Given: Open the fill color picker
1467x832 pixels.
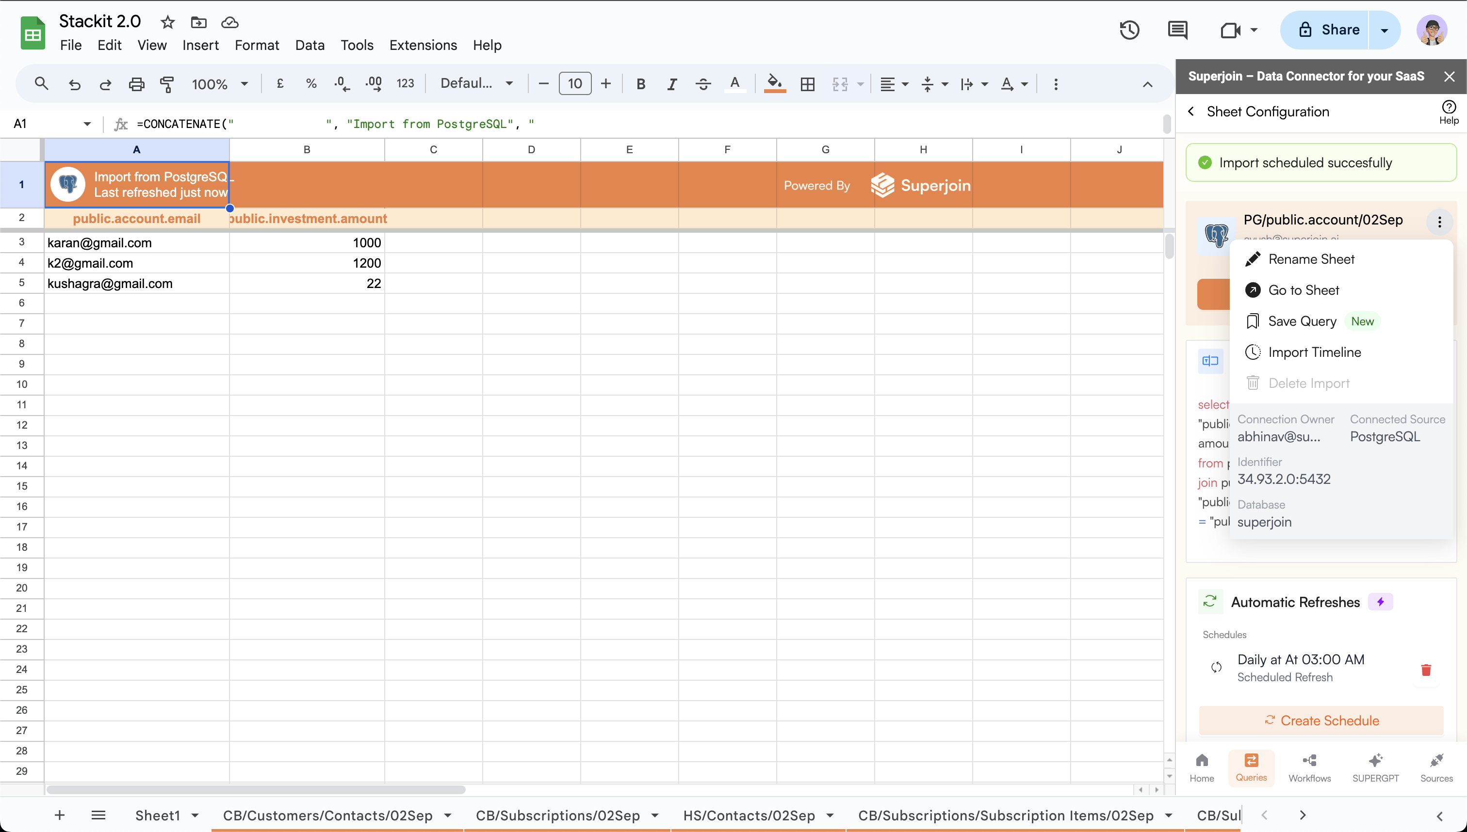Looking at the screenshot, I should [x=774, y=84].
